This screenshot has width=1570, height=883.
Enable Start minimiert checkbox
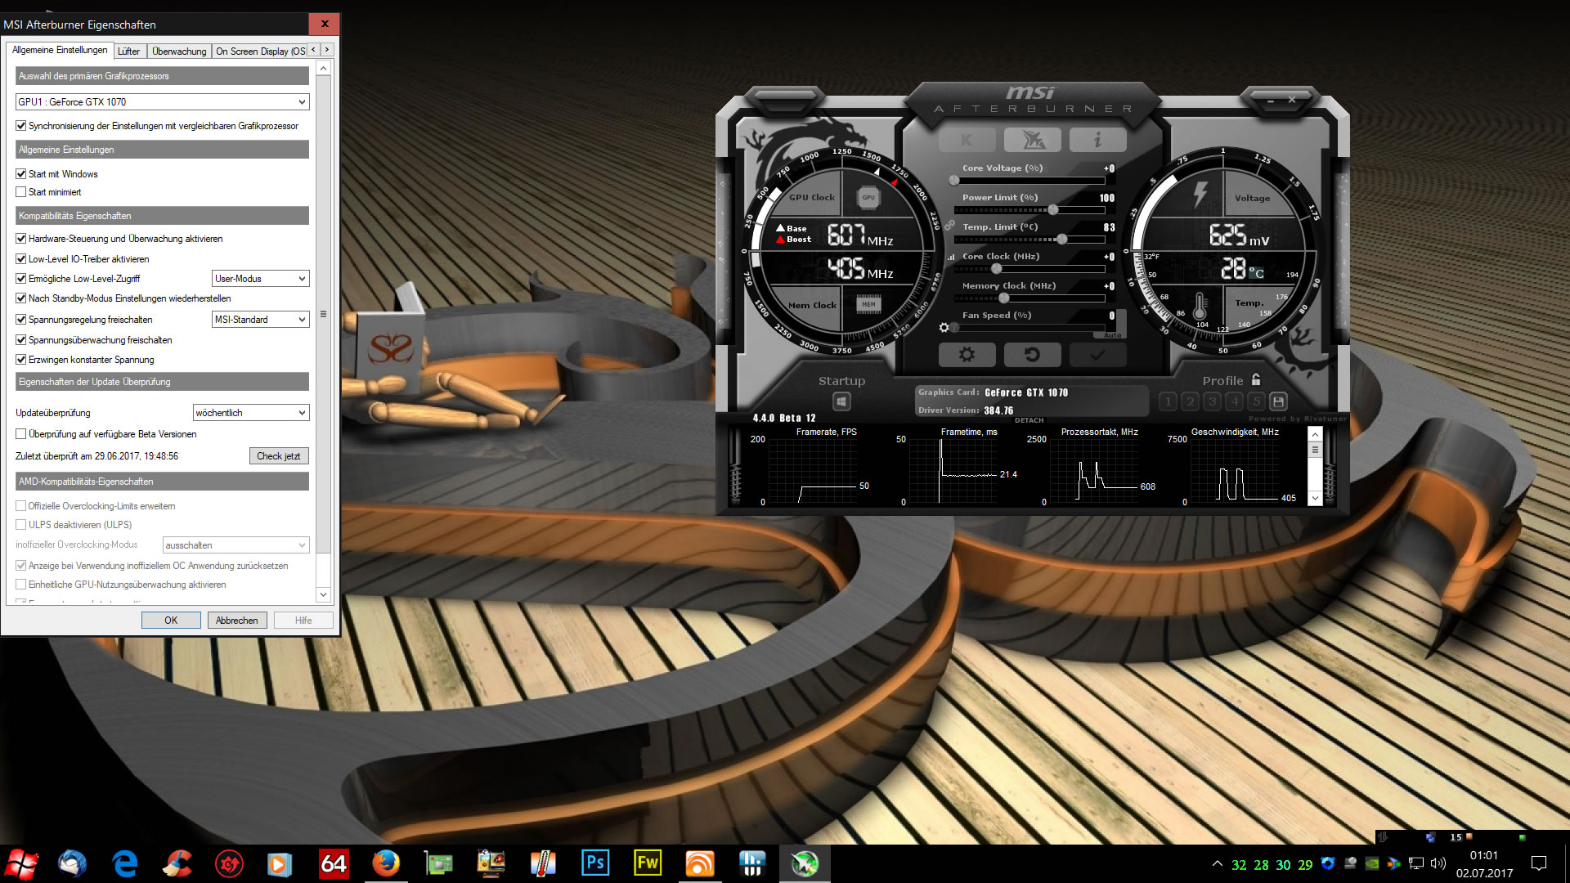[21, 192]
